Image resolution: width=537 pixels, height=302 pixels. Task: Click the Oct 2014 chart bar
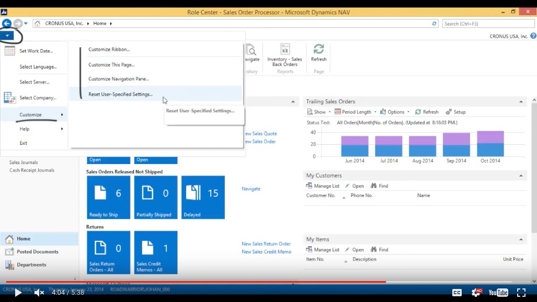click(490, 144)
